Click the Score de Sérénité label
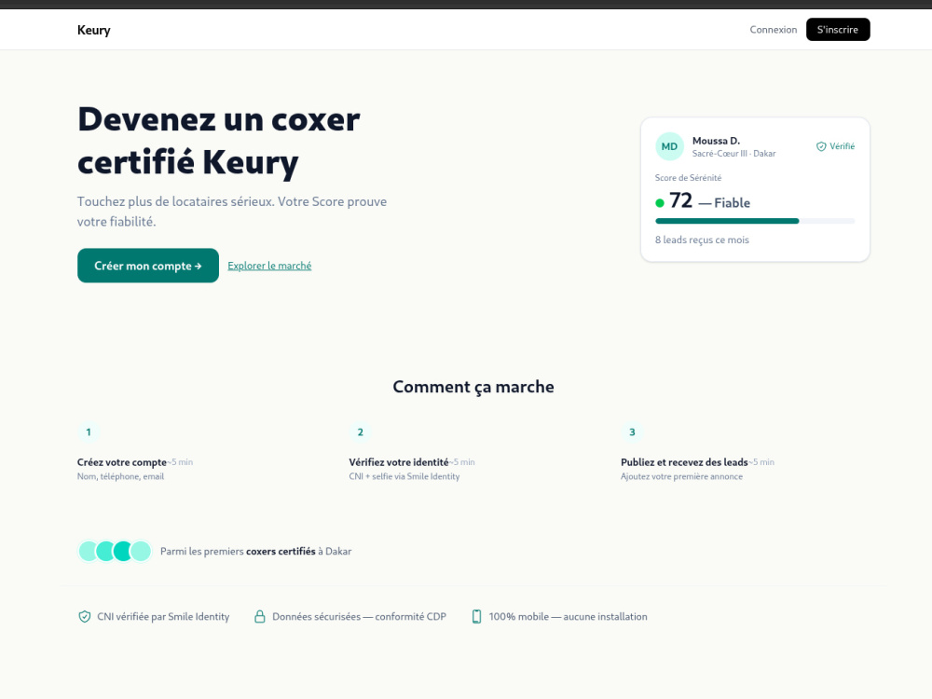 [x=689, y=178]
